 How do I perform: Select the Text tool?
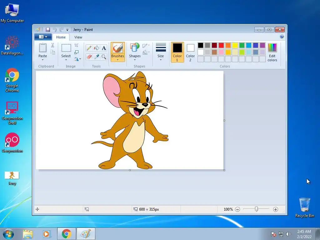coord(104,48)
